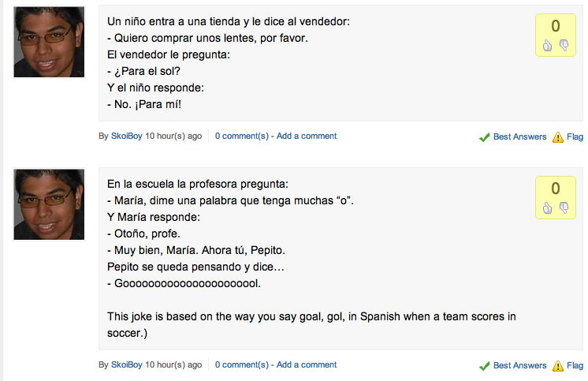Viewport: 588px width, 381px height.
Task: Select 'Add a comment' under the 'lentes' joke
Action: [307, 136]
